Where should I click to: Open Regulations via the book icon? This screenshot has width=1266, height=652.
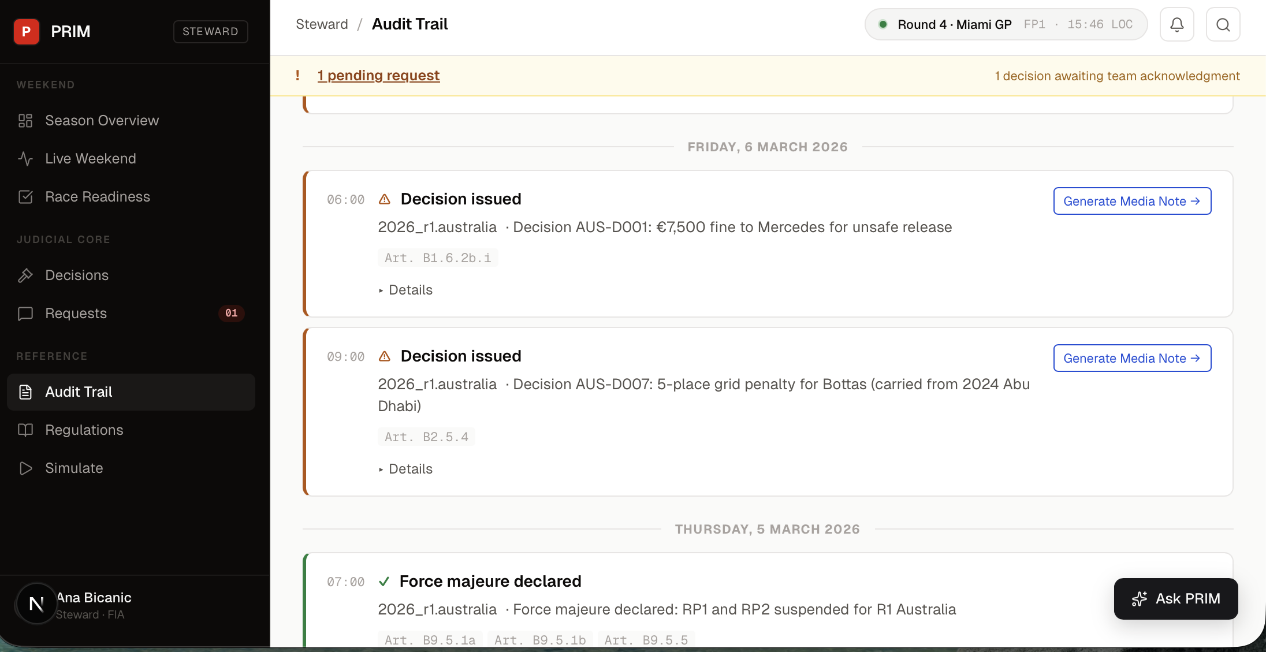click(x=25, y=430)
